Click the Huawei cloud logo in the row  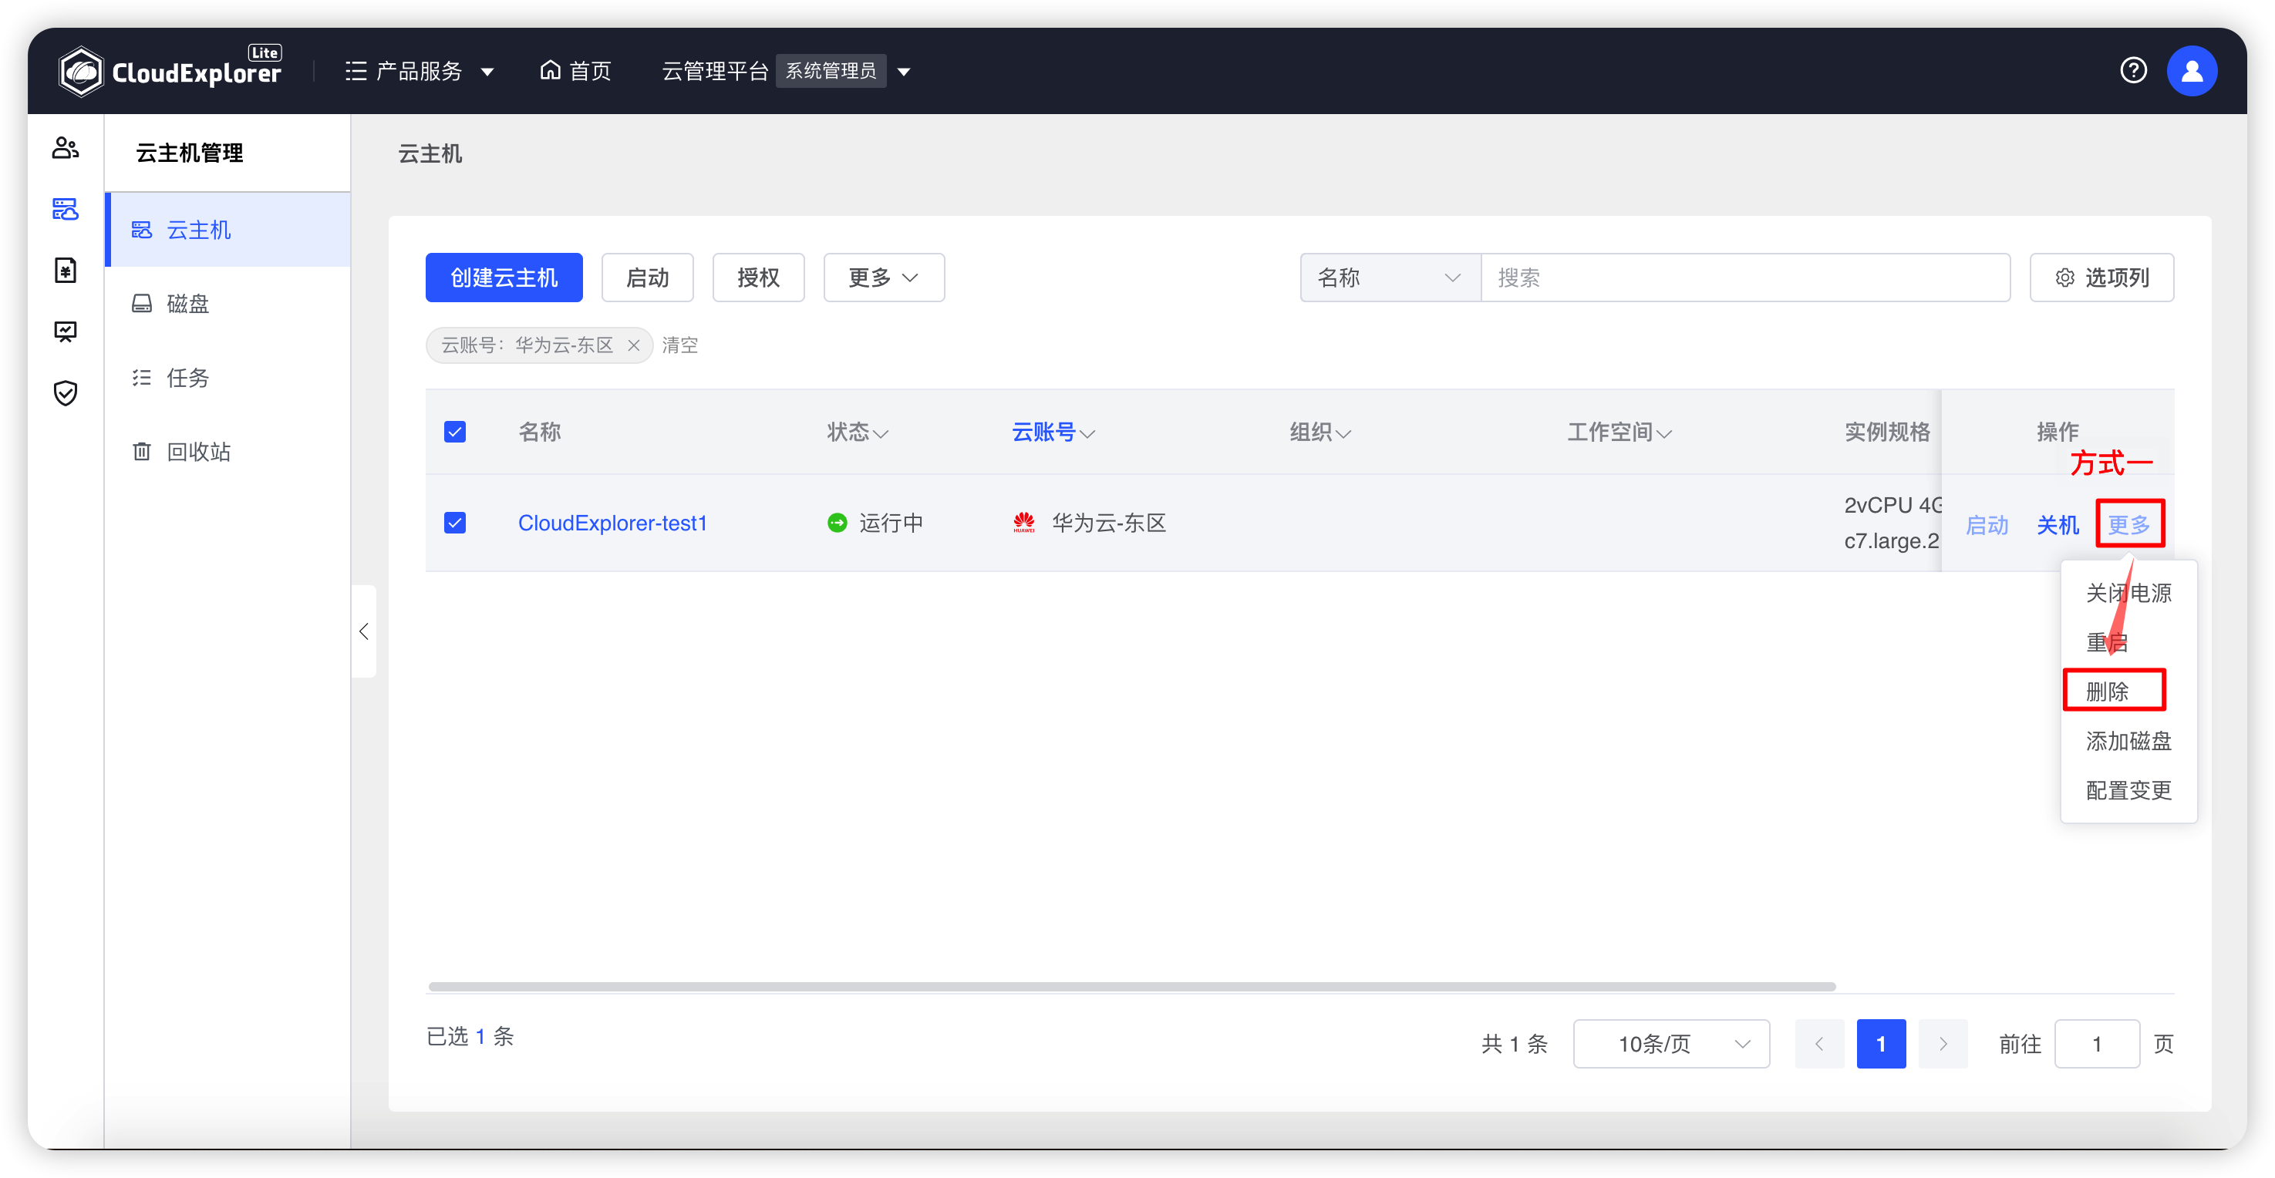[x=1023, y=523]
